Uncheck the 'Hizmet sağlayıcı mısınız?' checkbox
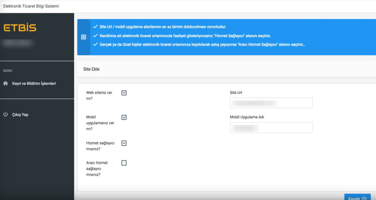376x200 pixels. [124, 143]
